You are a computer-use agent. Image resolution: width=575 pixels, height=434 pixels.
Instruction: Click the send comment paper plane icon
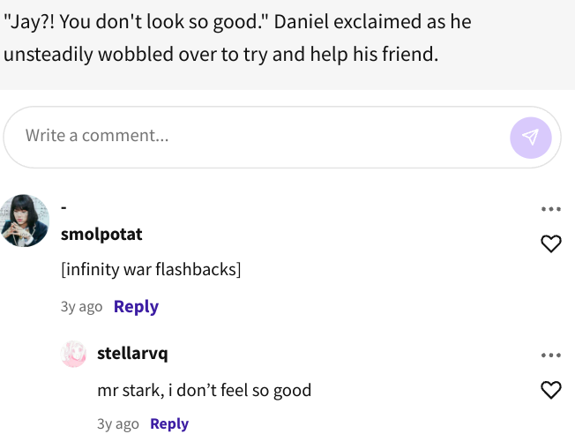[x=530, y=137]
